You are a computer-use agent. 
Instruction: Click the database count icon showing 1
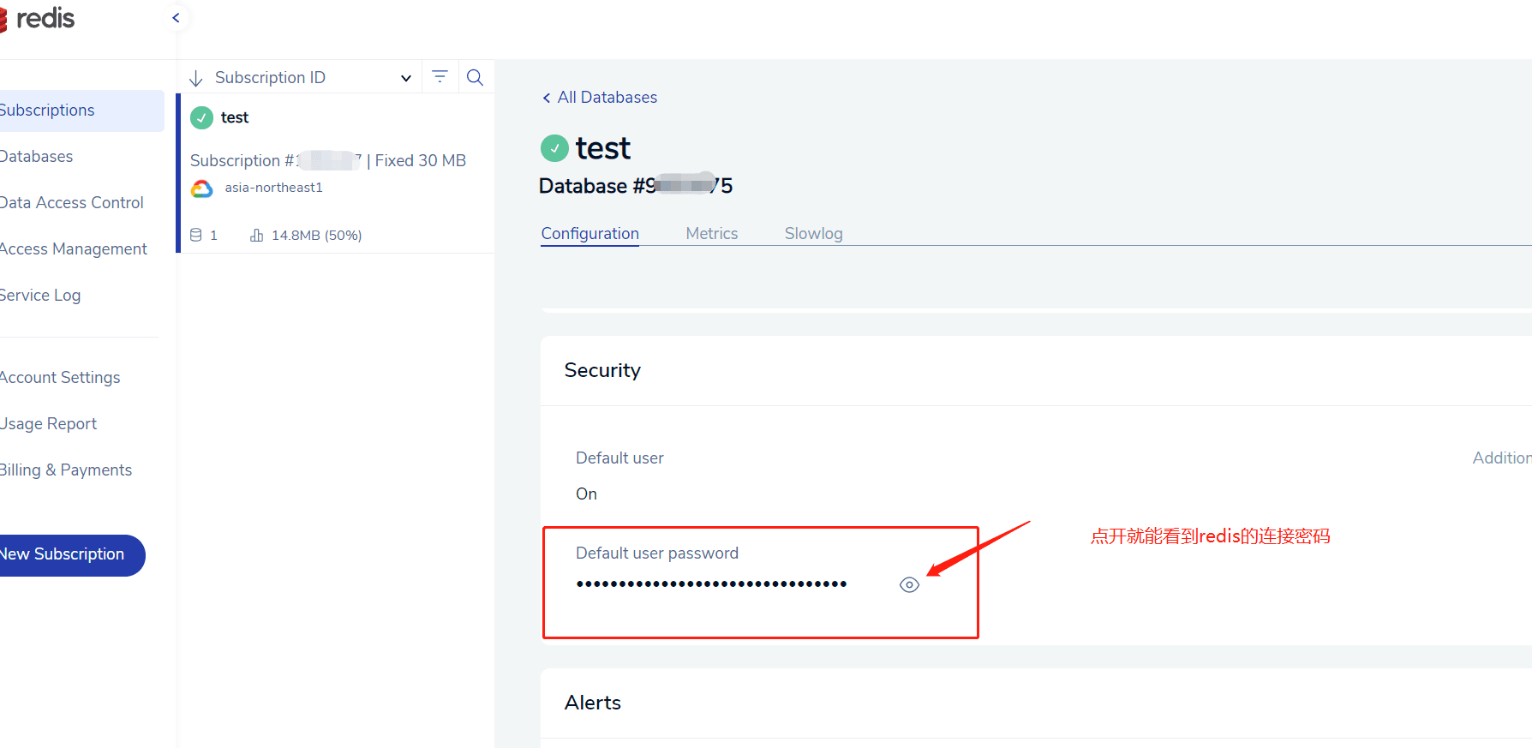tap(196, 235)
